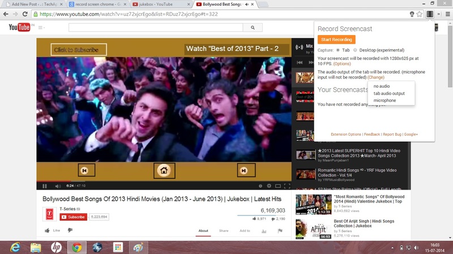Toggle theater mode player size
Viewport: 453px width, 254px height.
[278, 186]
